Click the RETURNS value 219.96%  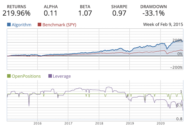pos(17,13)
